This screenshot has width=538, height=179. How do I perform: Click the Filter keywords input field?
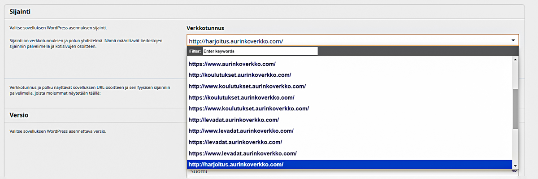pos(260,51)
